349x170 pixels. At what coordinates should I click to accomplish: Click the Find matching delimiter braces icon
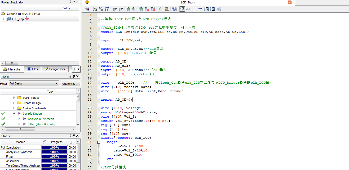[x=107, y=9]
